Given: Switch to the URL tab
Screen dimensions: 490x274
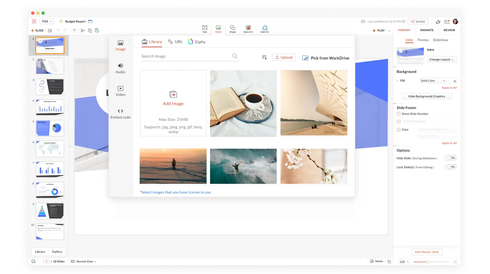Looking at the screenshot, I should tap(175, 42).
